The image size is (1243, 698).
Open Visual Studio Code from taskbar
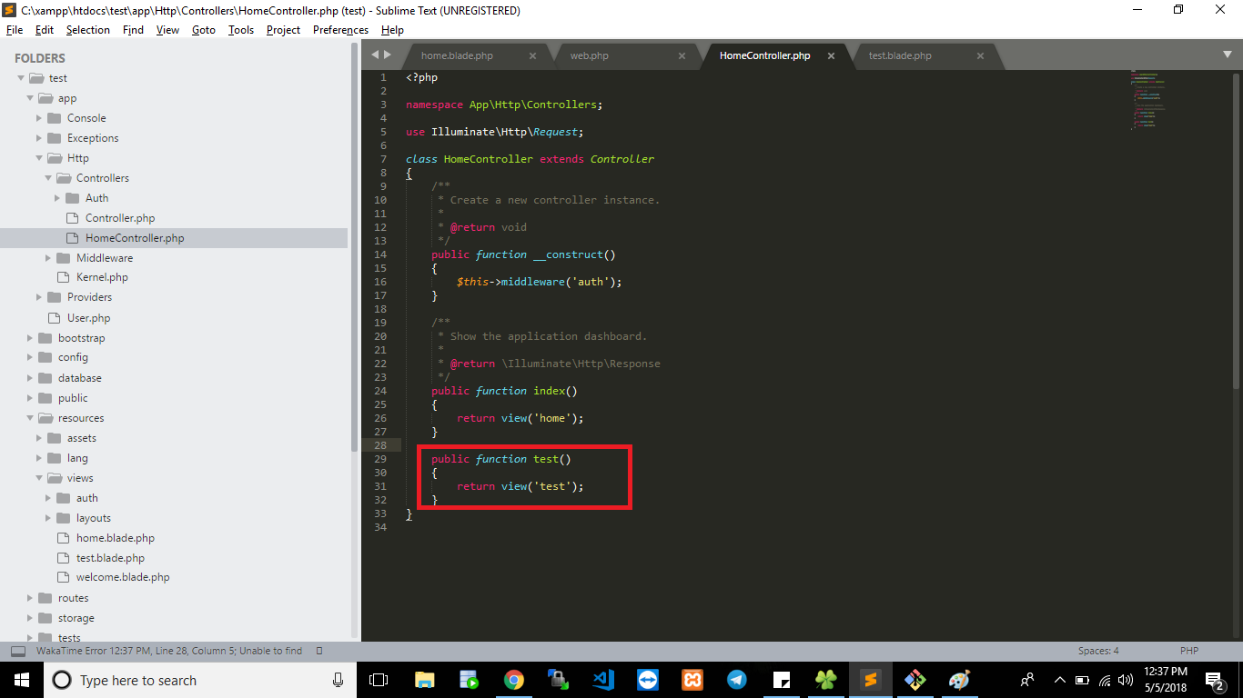pyautogui.click(x=602, y=679)
